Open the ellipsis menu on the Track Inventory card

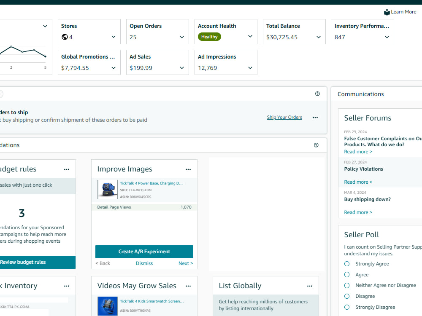click(66, 286)
